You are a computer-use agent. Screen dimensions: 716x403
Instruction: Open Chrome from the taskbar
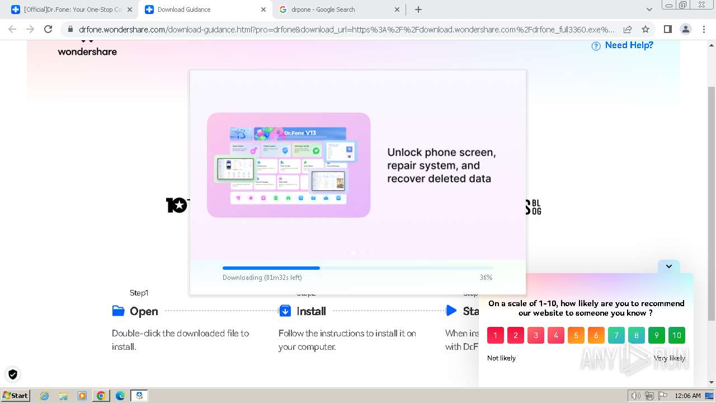(101, 396)
